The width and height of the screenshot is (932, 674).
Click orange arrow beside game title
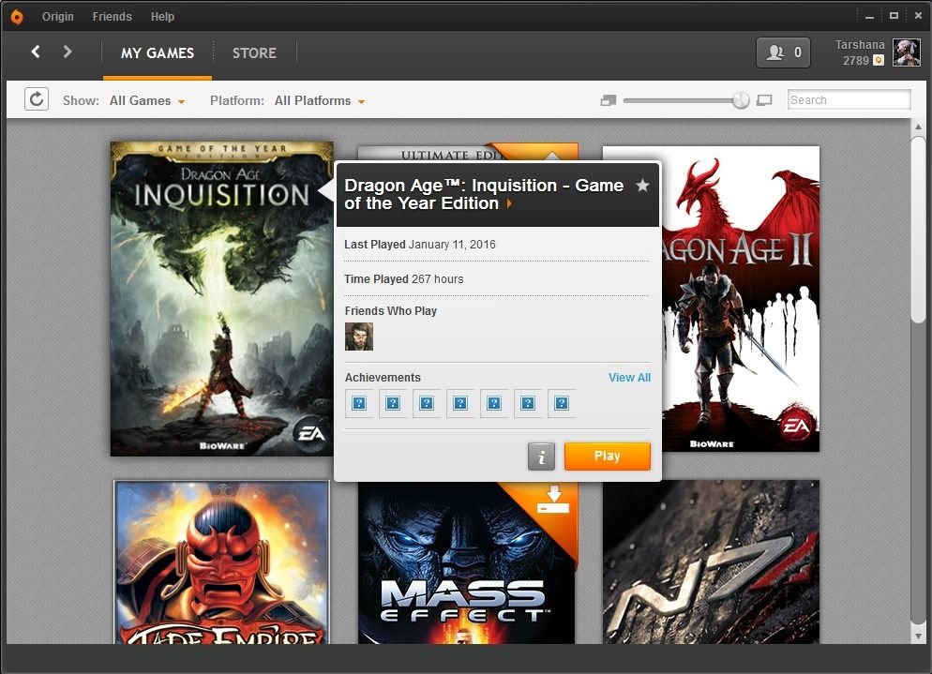(509, 203)
